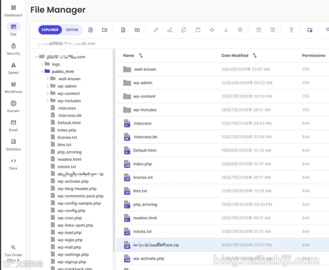Expand the wp-admin tree folder

click(x=48, y=86)
